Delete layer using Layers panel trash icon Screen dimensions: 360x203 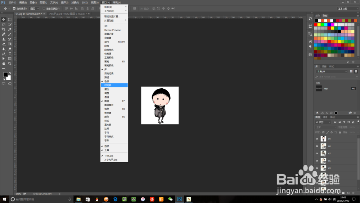[x=354, y=193]
